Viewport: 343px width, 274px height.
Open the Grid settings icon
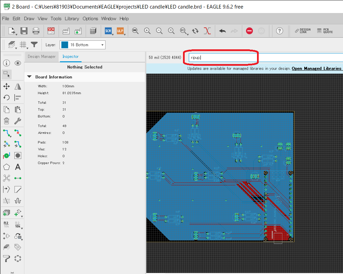(23, 45)
